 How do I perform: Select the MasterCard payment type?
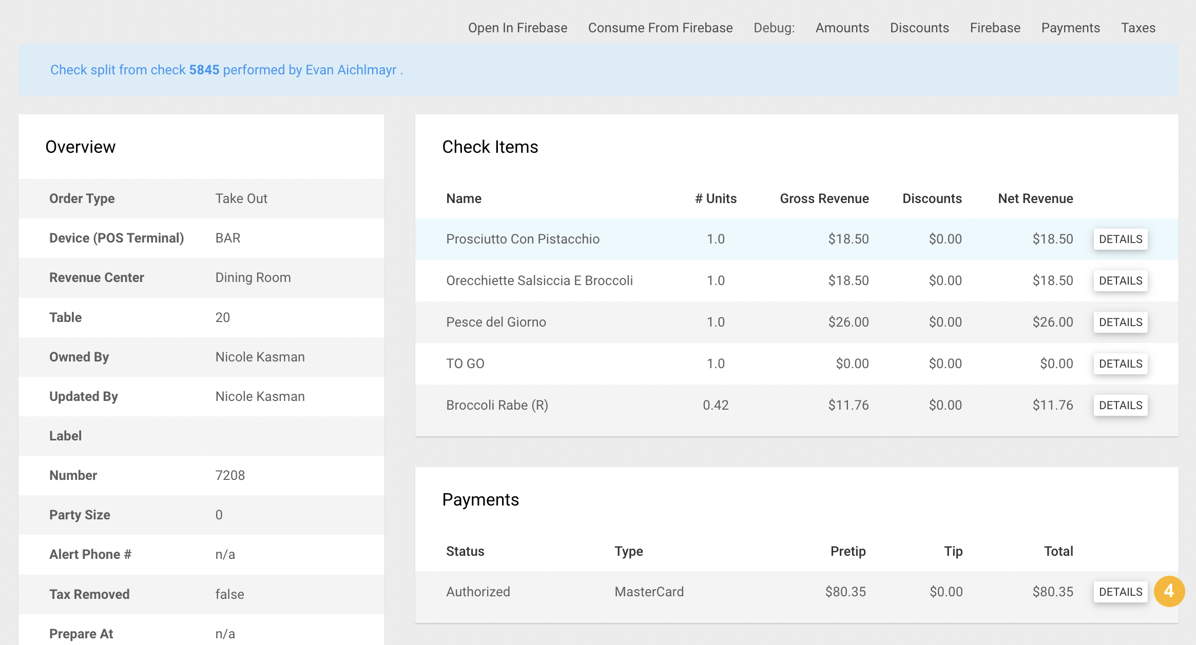pos(649,592)
